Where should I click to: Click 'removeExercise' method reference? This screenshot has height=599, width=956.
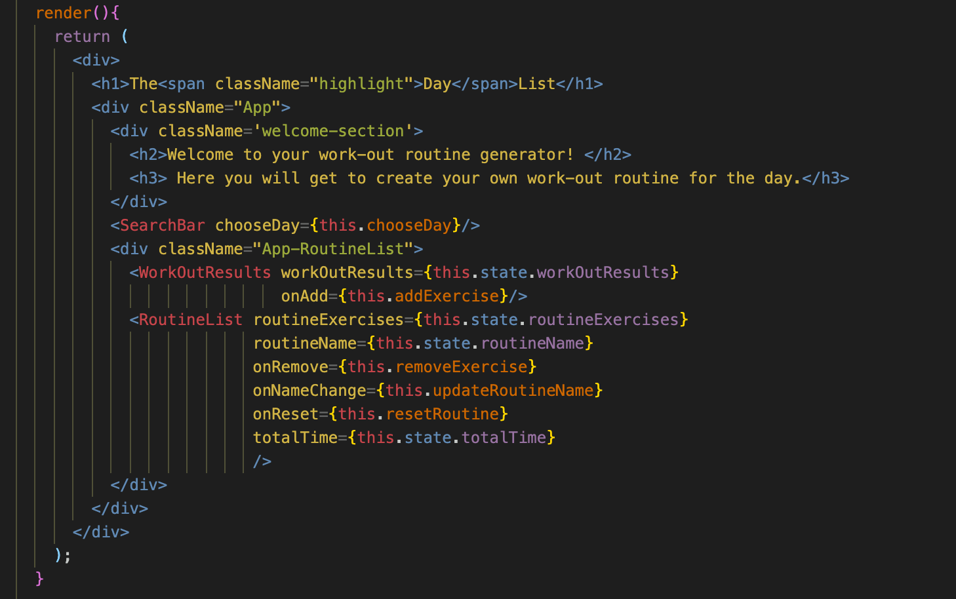(x=461, y=367)
